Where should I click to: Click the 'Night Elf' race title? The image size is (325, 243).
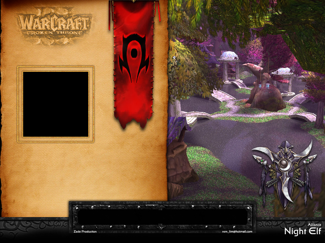click(x=302, y=231)
